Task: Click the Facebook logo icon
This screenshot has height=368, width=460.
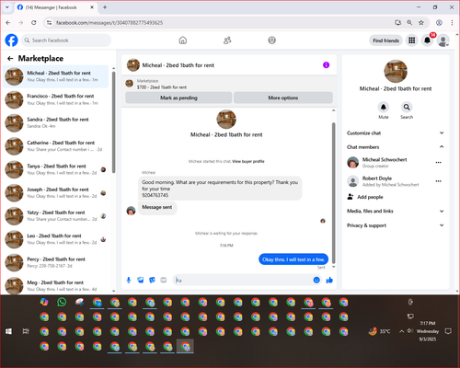Action: 12,40
